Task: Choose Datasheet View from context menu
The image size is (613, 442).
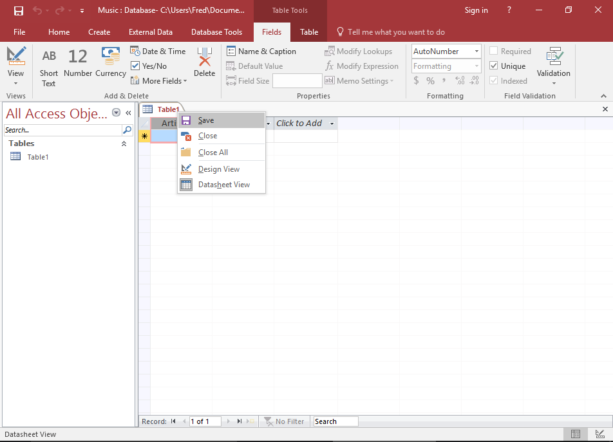Action: tap(222, 185)
